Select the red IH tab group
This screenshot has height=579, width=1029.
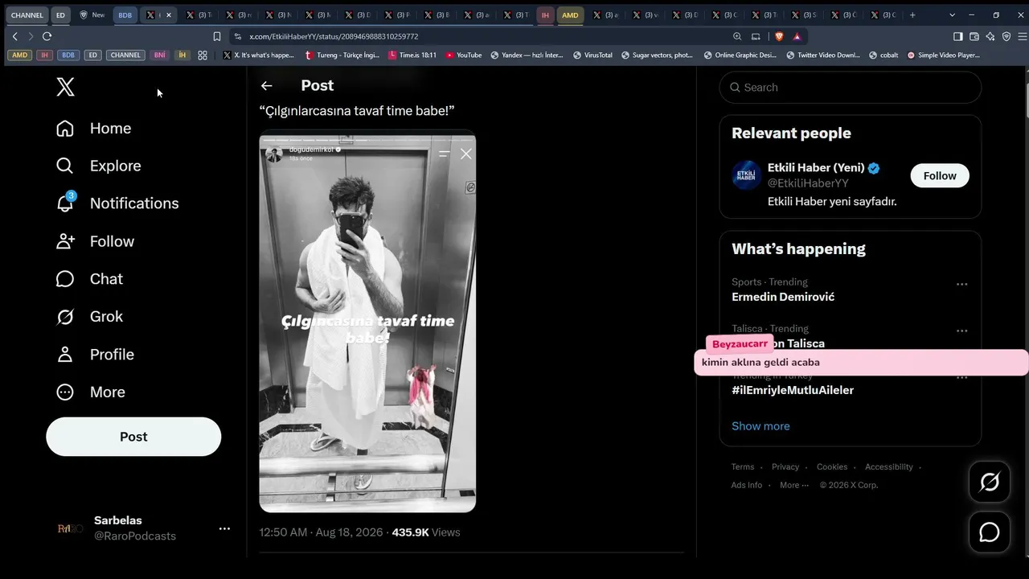tap(545, 15)
